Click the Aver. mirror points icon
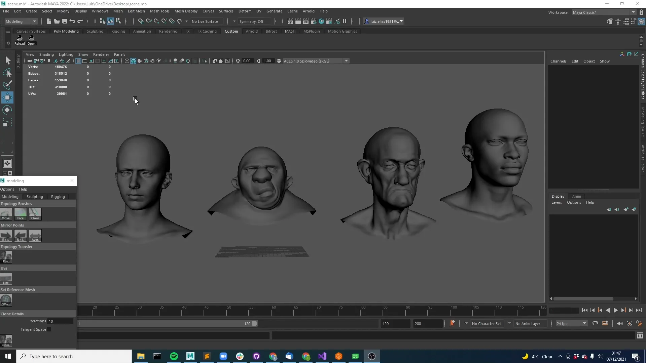This screenshot has width=646, height=363. point(35,235)
